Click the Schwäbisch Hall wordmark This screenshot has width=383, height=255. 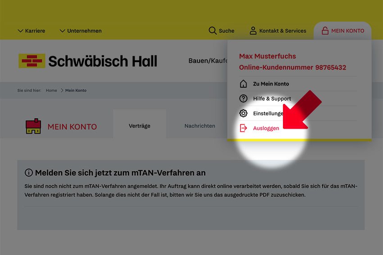[103, 61]
